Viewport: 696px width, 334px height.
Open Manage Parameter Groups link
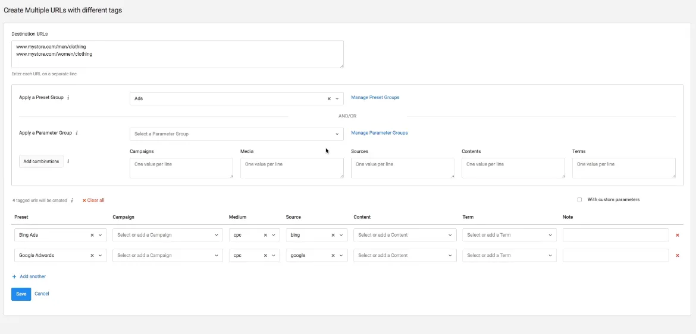click(x=379, y=133)
